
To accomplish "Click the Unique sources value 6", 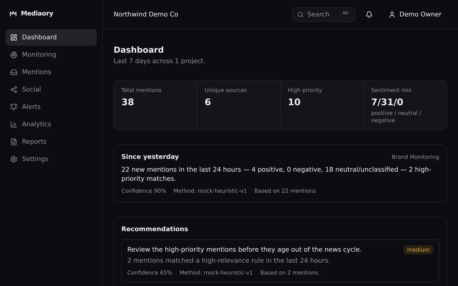I will [x=208, y=102].
